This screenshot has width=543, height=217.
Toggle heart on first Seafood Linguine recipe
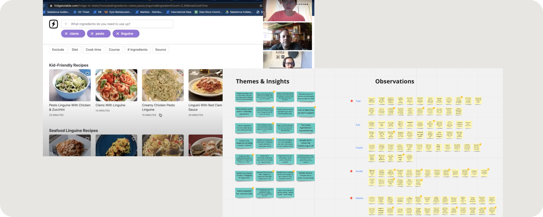coord(87,139)
